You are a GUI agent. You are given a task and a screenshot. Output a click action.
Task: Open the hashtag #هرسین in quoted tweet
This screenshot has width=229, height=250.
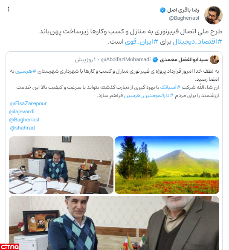(x=26, y=71)
